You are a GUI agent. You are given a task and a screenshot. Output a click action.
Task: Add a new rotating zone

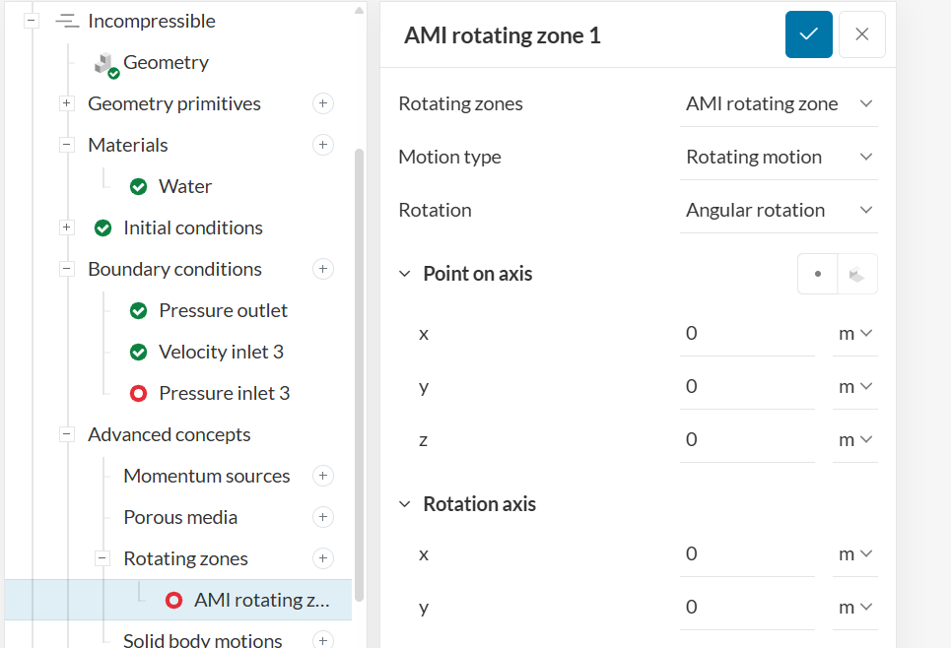pyautogui.click(x=322, y=558)
